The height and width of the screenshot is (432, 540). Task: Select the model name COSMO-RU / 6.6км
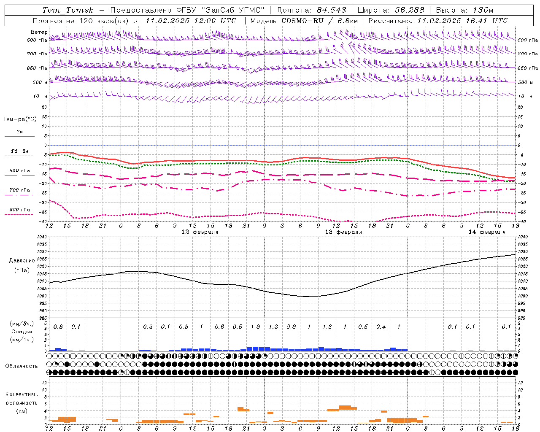(320, 21)
